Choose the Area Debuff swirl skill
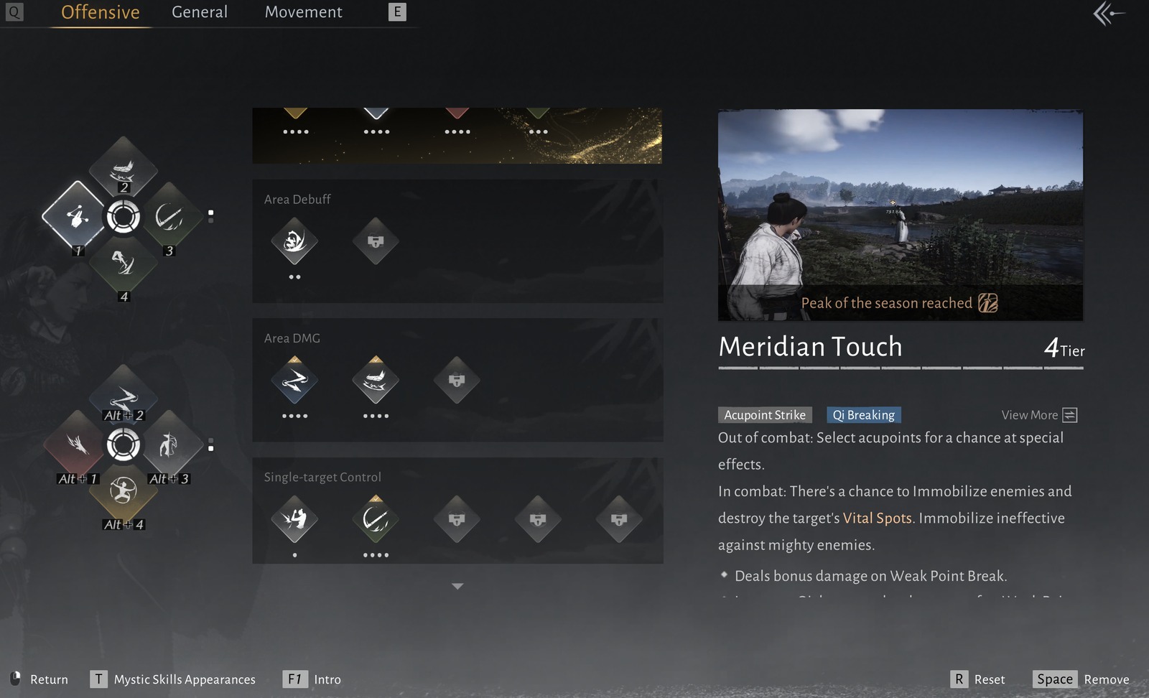 point(294,241)
